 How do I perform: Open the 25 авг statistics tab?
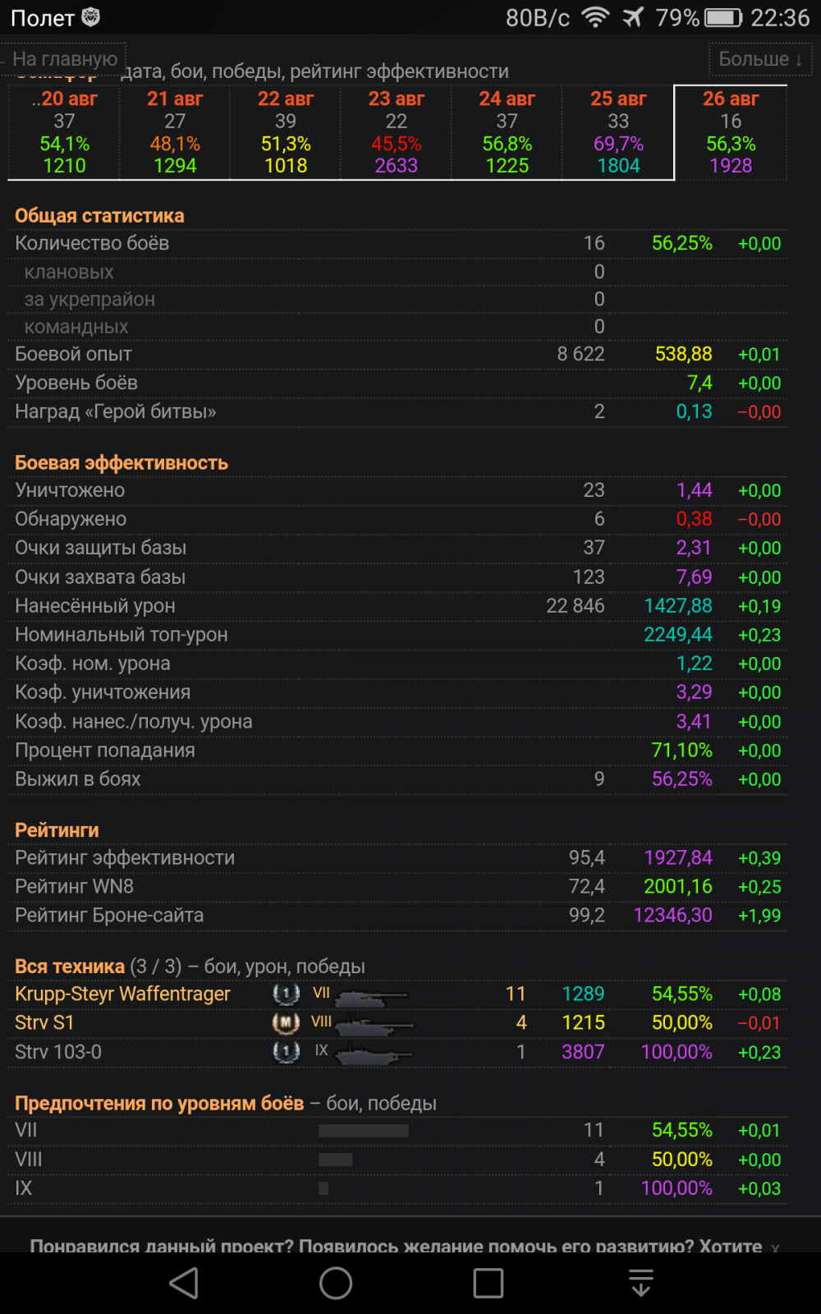tap(618, 132)
